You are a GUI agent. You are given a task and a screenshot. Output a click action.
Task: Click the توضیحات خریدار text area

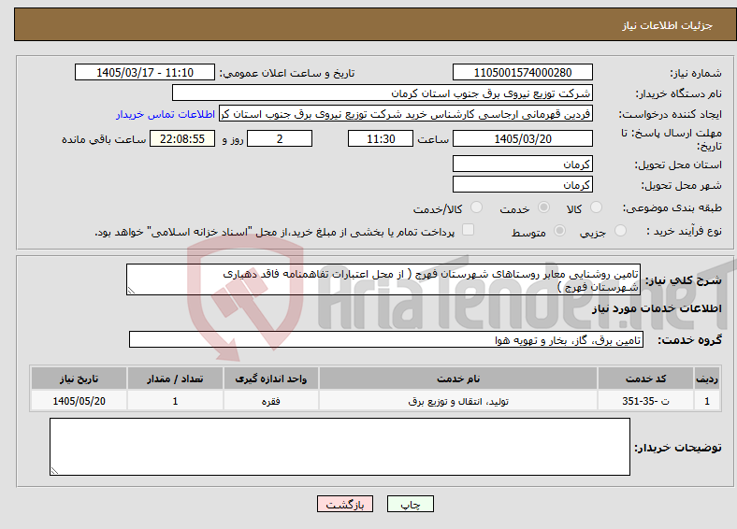[340, 447]
